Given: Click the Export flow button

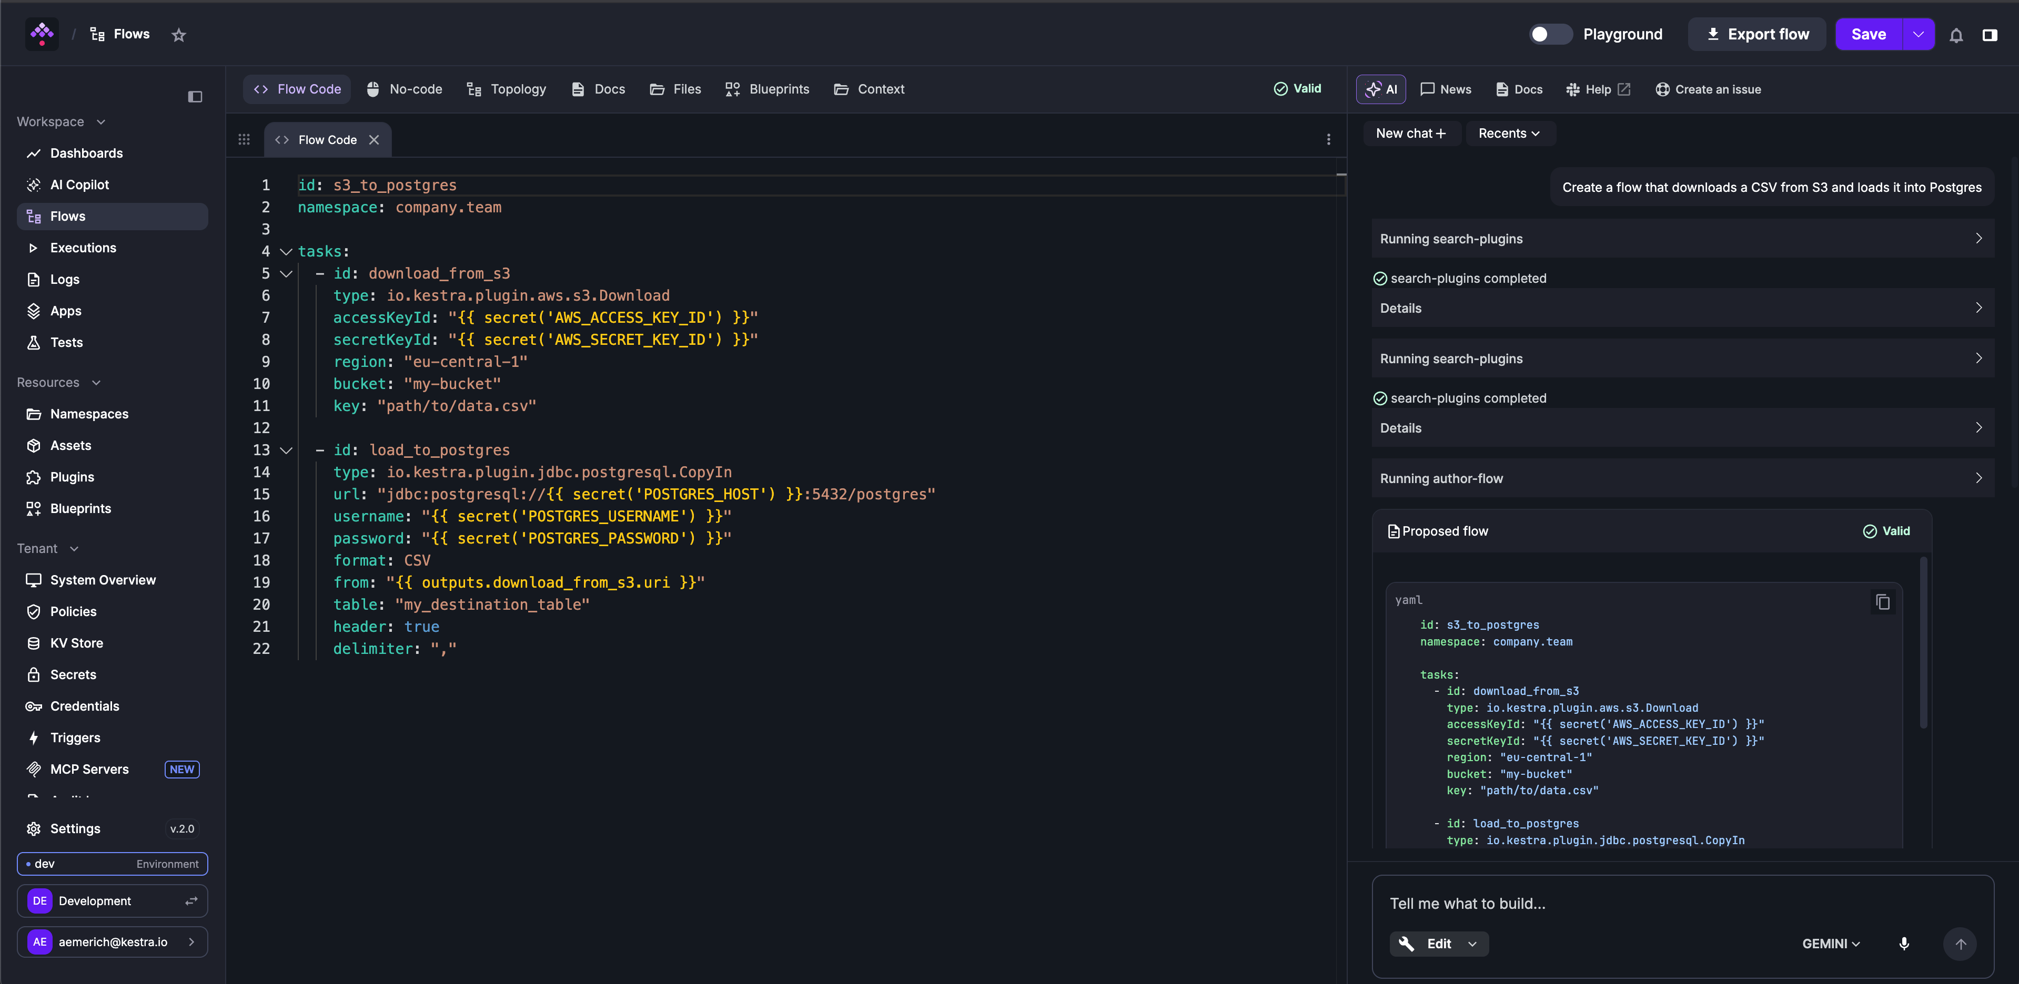Looking at the screenshot, I should pos(1757,35).
